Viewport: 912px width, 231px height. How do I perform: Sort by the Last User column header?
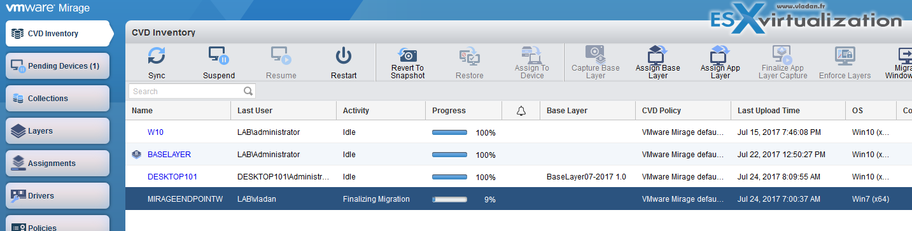[283, 111]
